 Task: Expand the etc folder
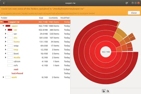[5, 38]
